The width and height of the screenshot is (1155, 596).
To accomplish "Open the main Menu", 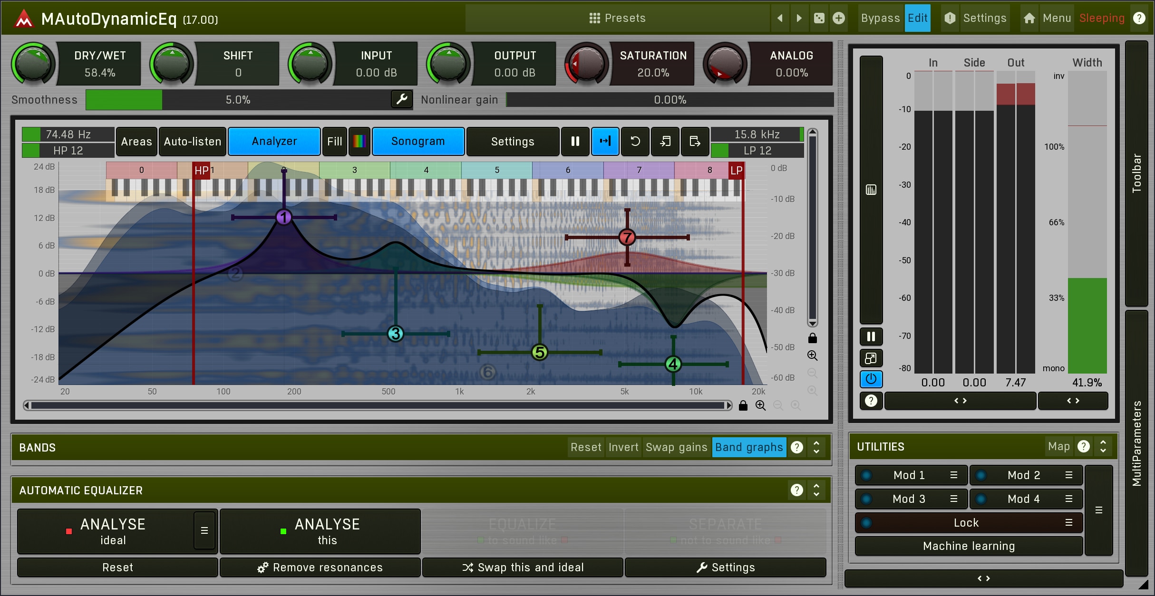I will click(x=1056, y=18).
